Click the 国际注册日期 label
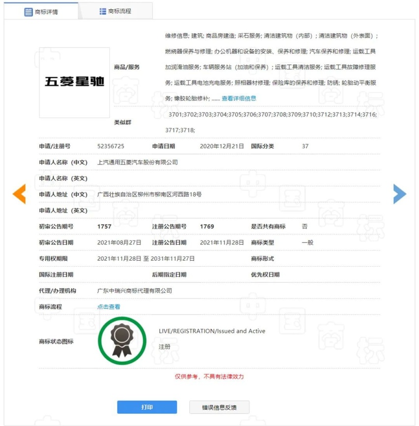 (56, 274)
